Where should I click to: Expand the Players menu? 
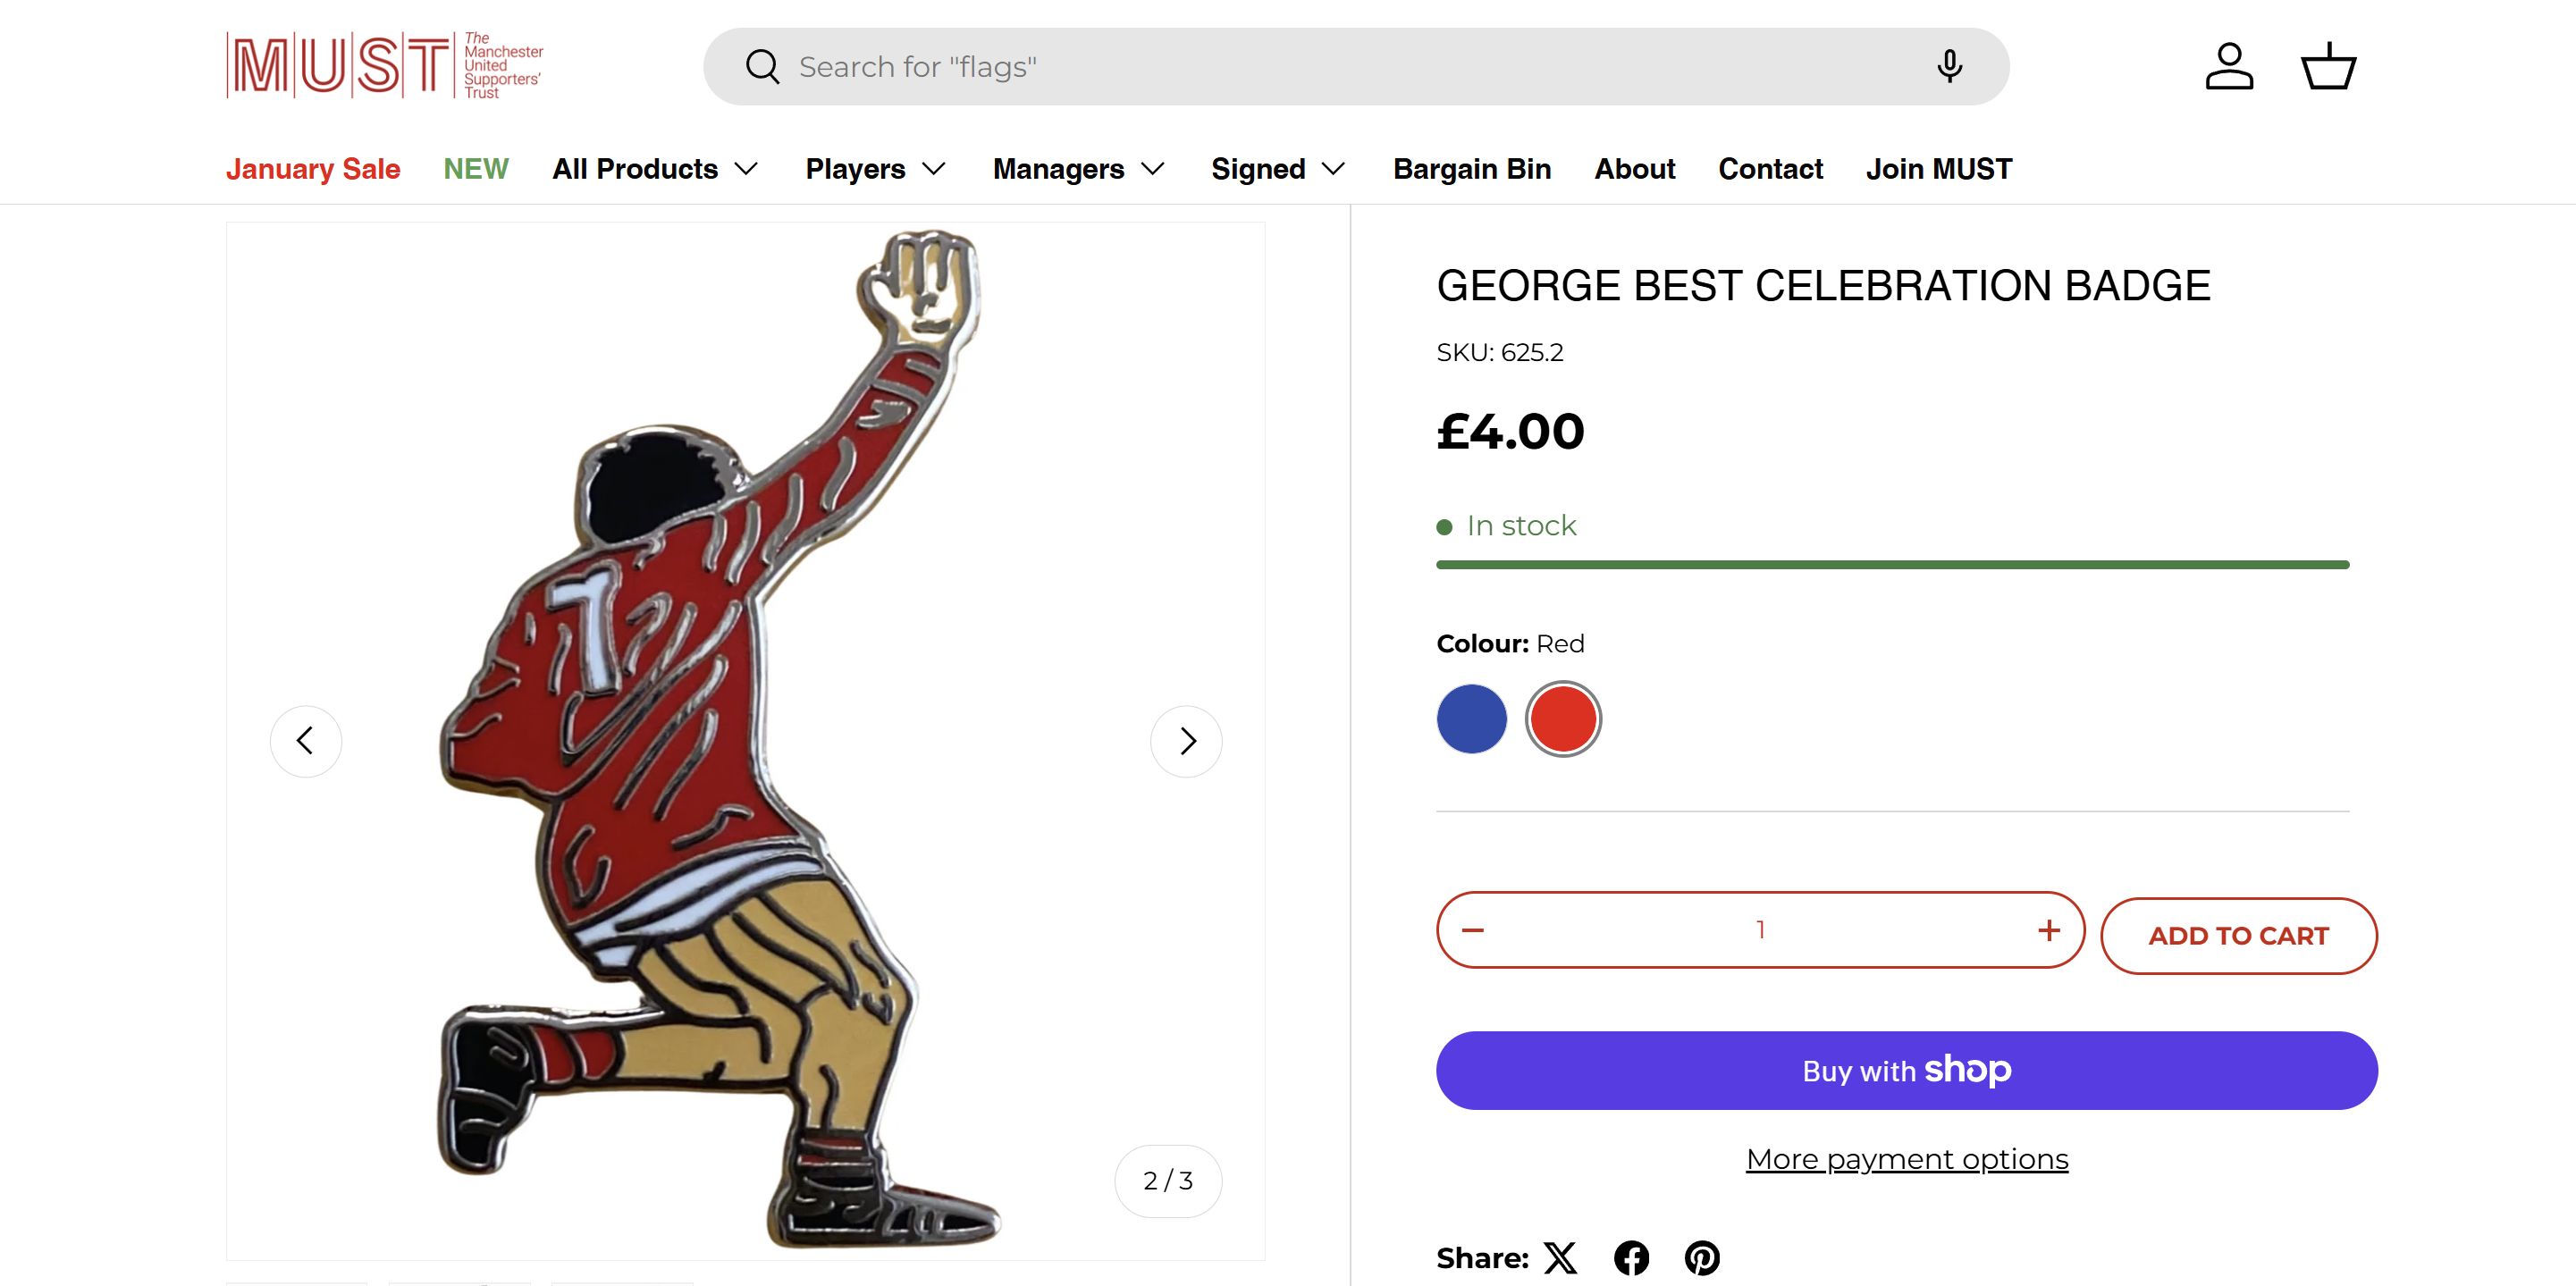[875, 169]
